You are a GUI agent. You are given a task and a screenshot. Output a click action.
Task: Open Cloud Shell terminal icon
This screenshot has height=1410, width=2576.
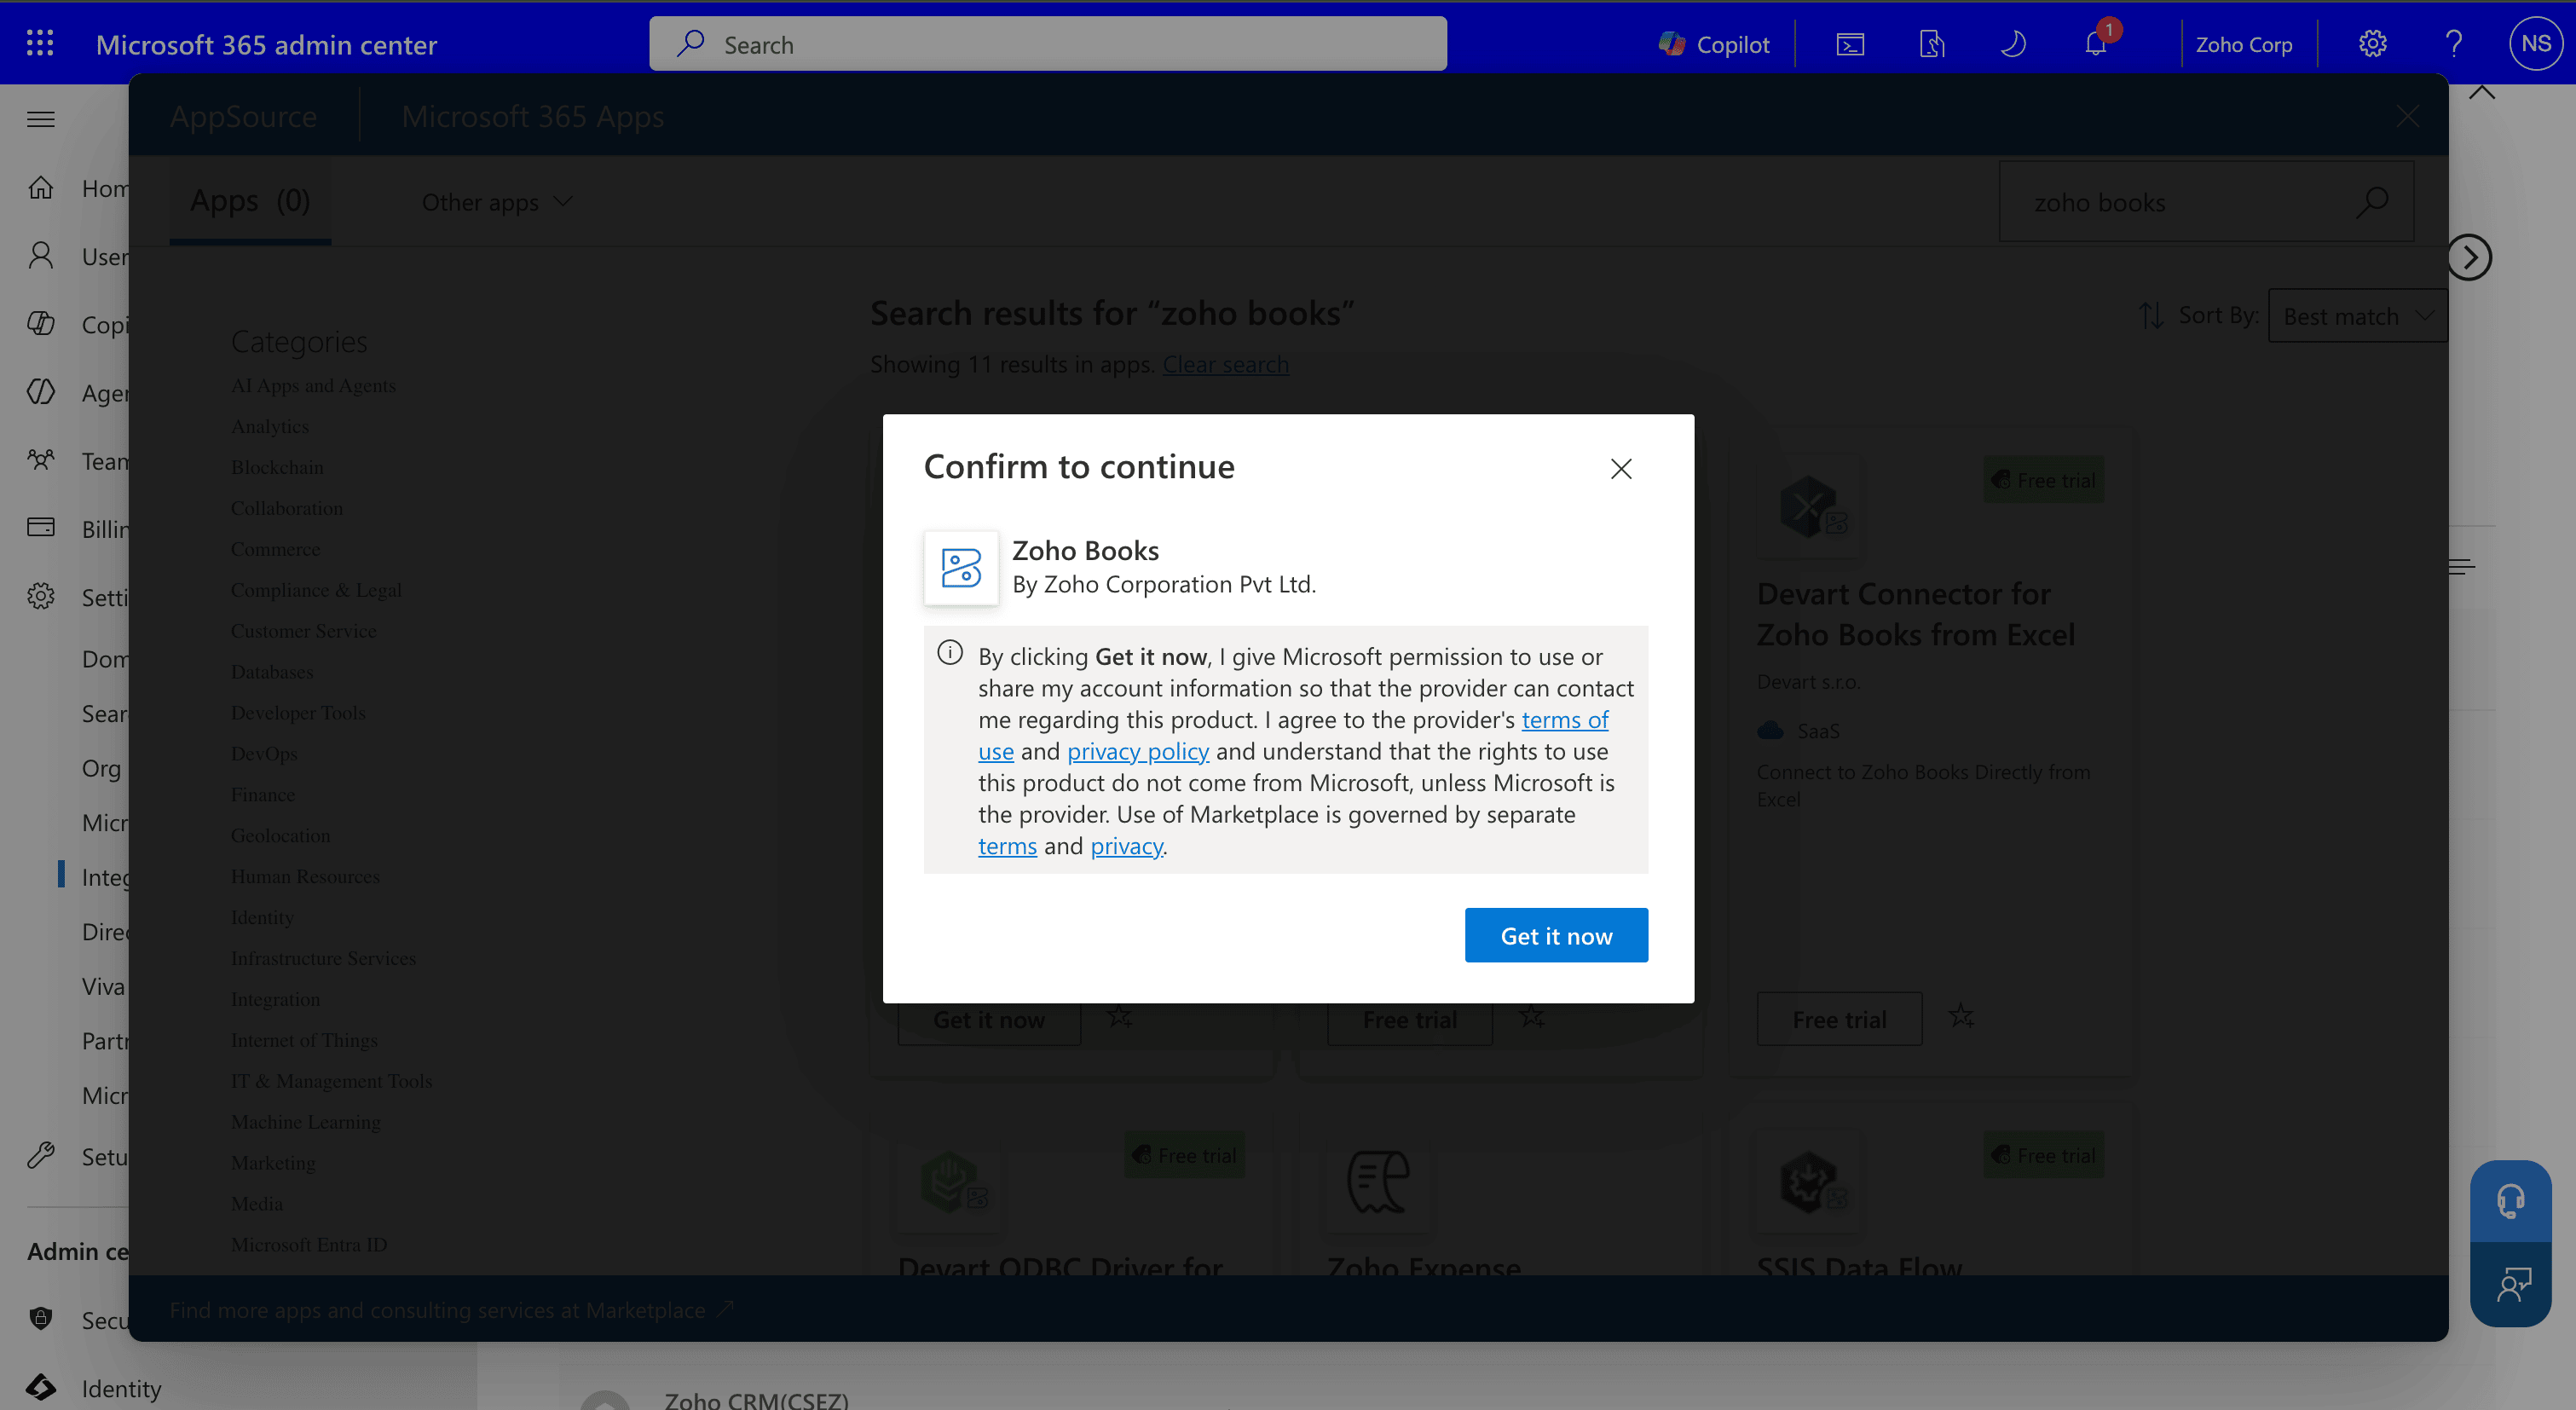(1850, 44)
